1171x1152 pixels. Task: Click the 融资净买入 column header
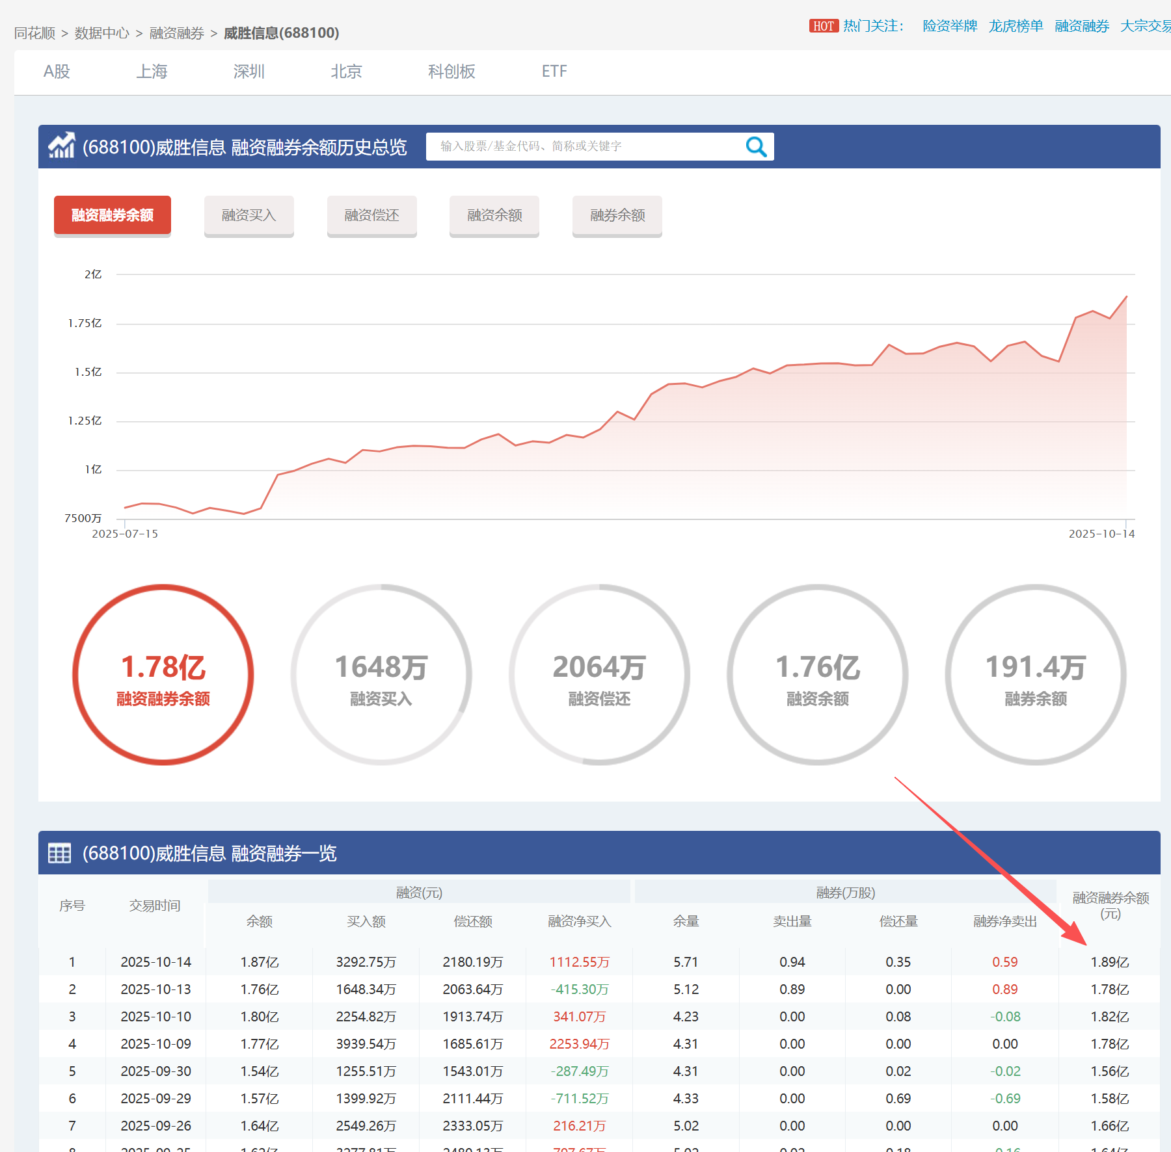[x=580, y=921]
